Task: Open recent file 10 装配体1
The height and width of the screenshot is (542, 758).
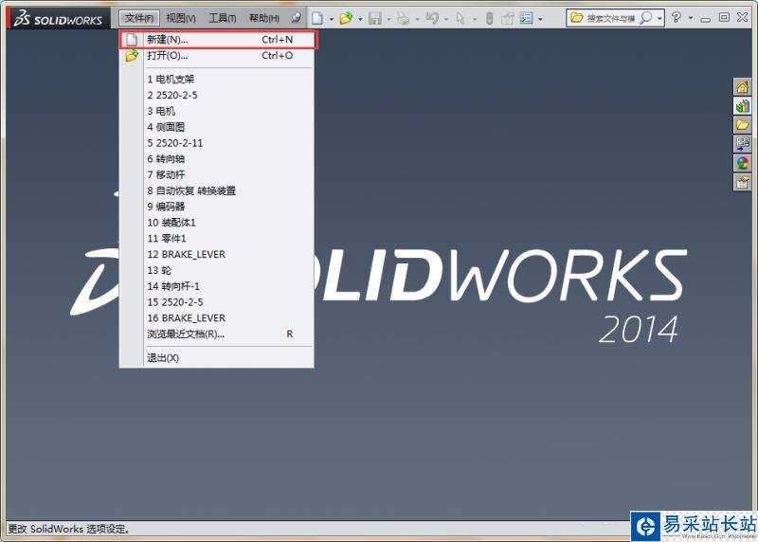Action: pos(217,223)
